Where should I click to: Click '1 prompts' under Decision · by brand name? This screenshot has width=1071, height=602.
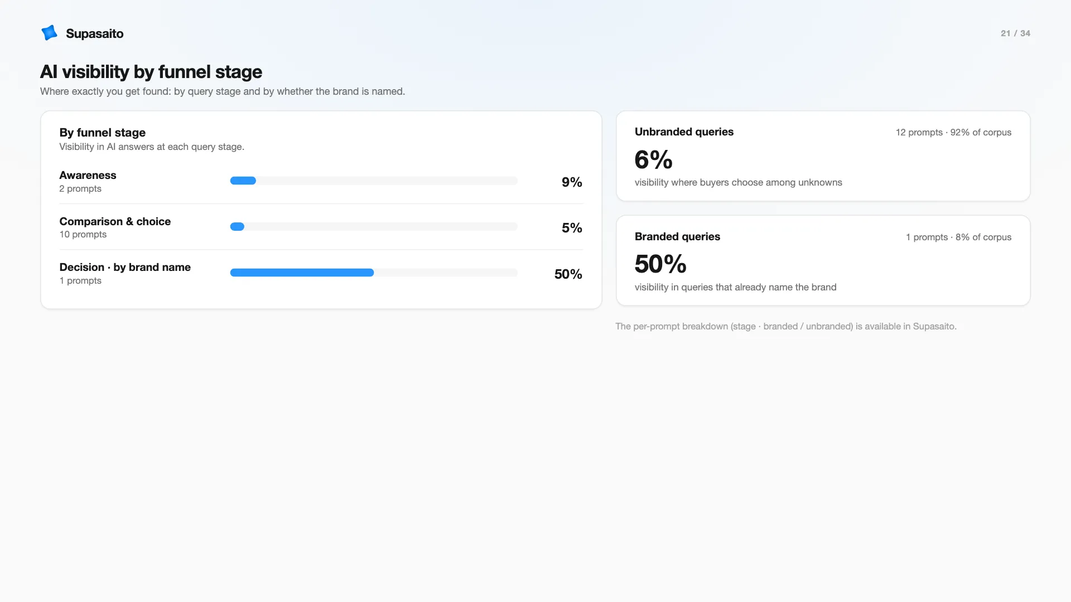(80, 281)
